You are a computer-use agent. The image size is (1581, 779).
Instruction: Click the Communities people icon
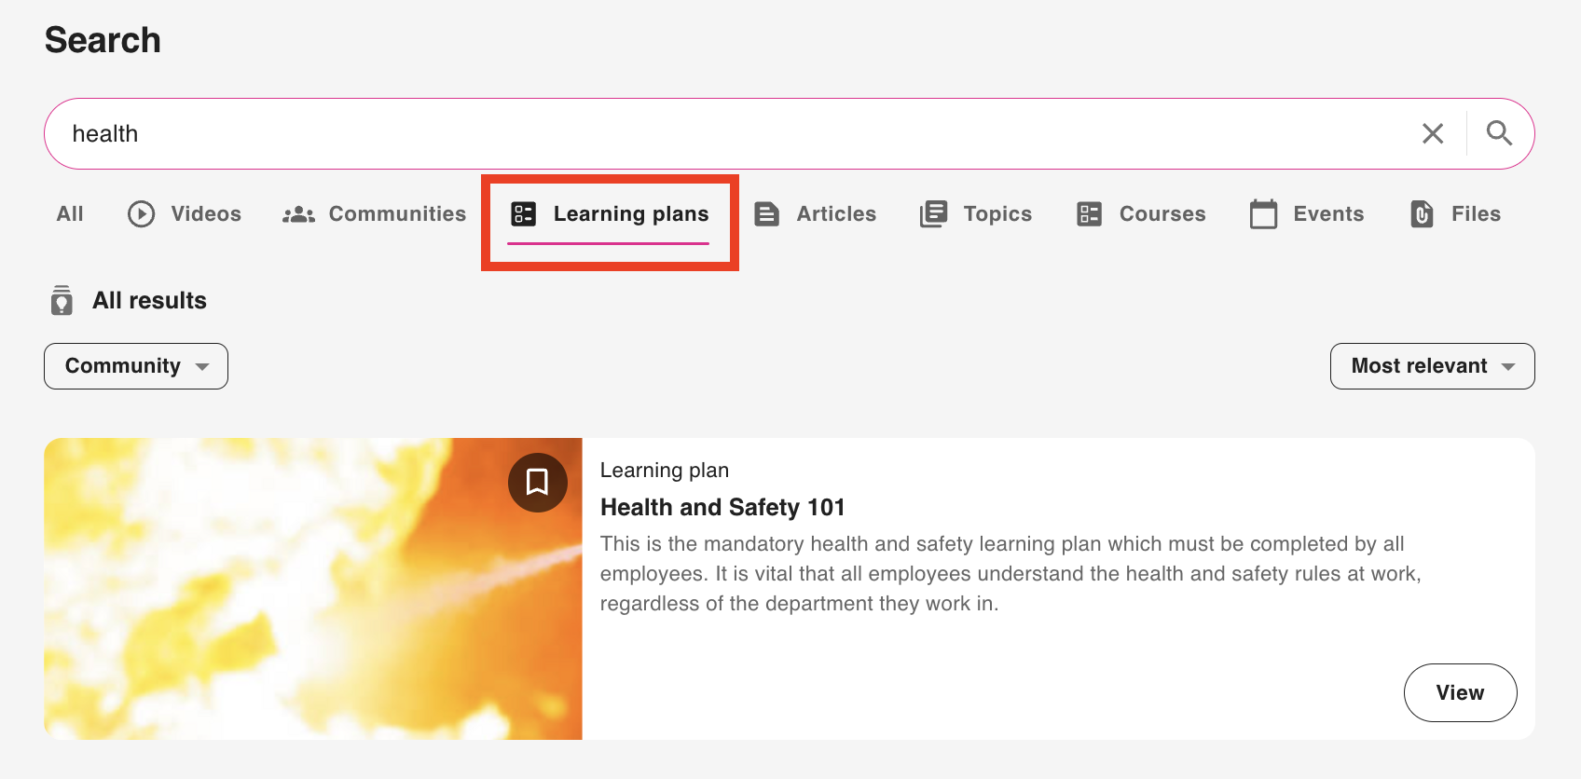[298, 214]
